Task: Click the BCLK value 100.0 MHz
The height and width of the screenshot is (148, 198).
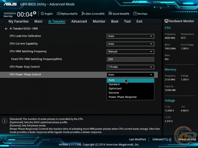Action: tap(170, 49)
